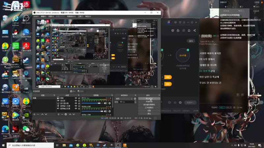Open gear settings at streaming assistant bottom
Image resolution: width=264 pixels, height=148 pixels.
tap(180, 102)
